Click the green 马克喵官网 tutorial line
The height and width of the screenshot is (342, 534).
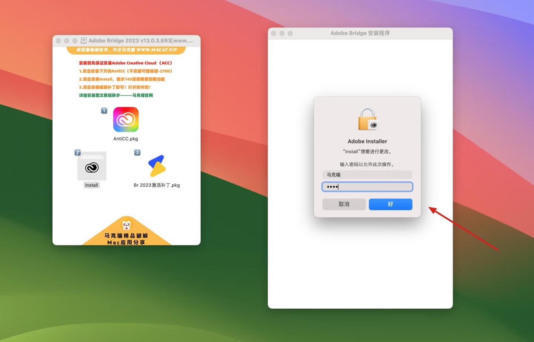(x=116, y=96)
